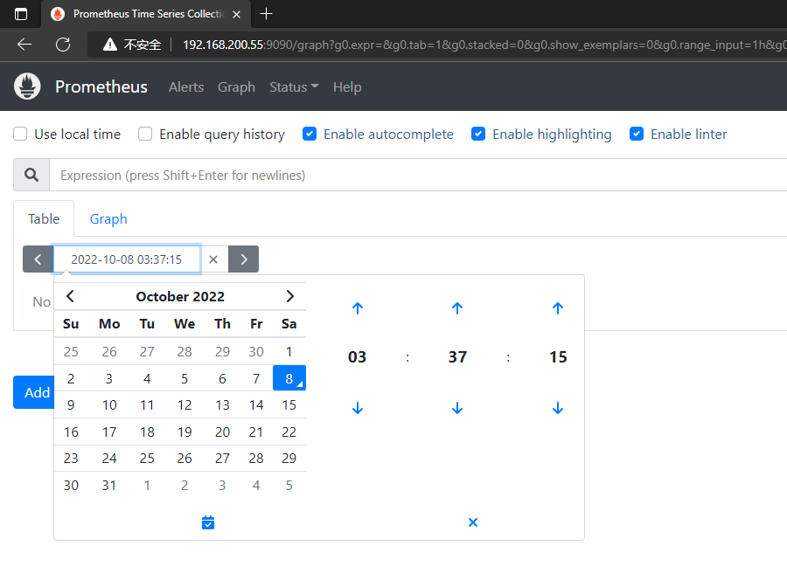The width and height of the screenshot is (787, 587).
Task: Click the evaluation time field 2022-10-08 03:37:15
Action: [127, 259]
